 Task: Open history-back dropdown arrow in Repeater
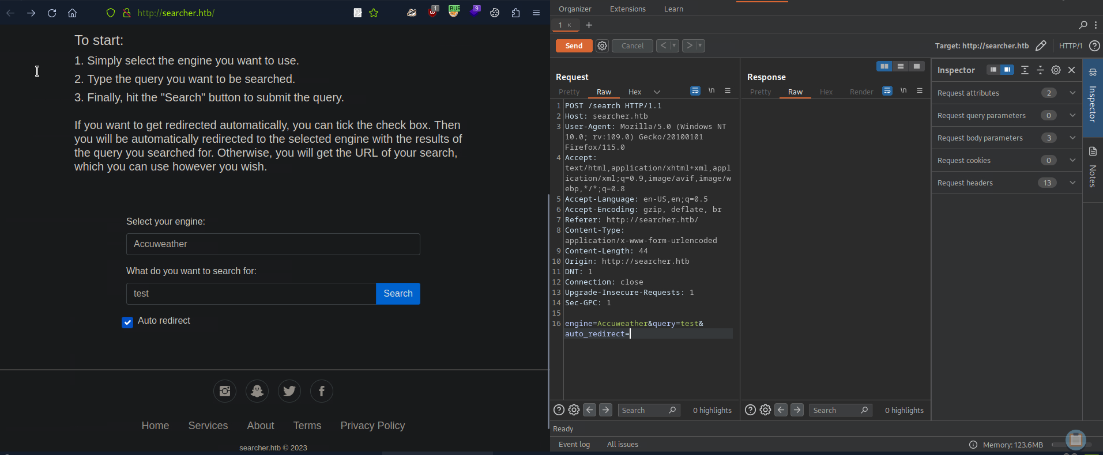[x=673, y=45]
